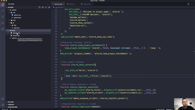
Task: Open the Manage gear menu
Action: (3, 105)
